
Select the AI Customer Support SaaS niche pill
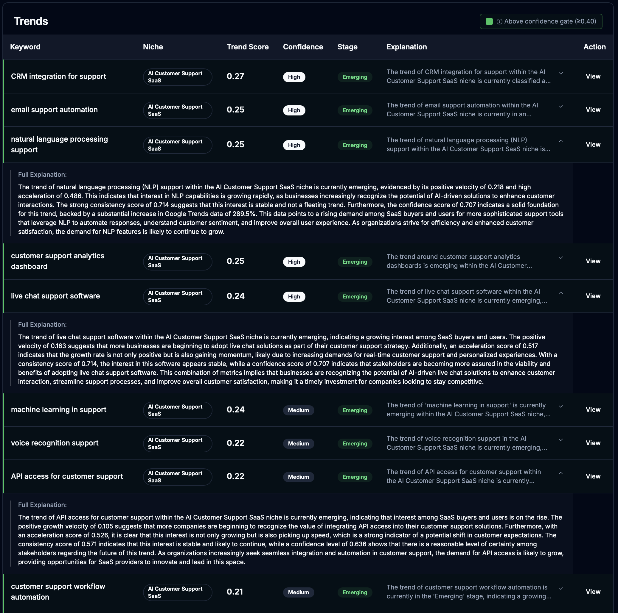point(178,77)
